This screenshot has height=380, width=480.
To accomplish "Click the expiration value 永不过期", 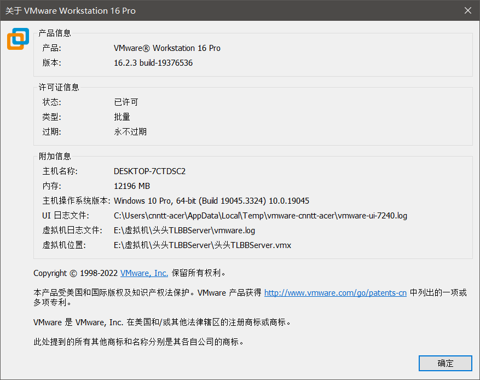I will click(x=130, y=131).
